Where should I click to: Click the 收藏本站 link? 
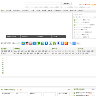point(81,5)
